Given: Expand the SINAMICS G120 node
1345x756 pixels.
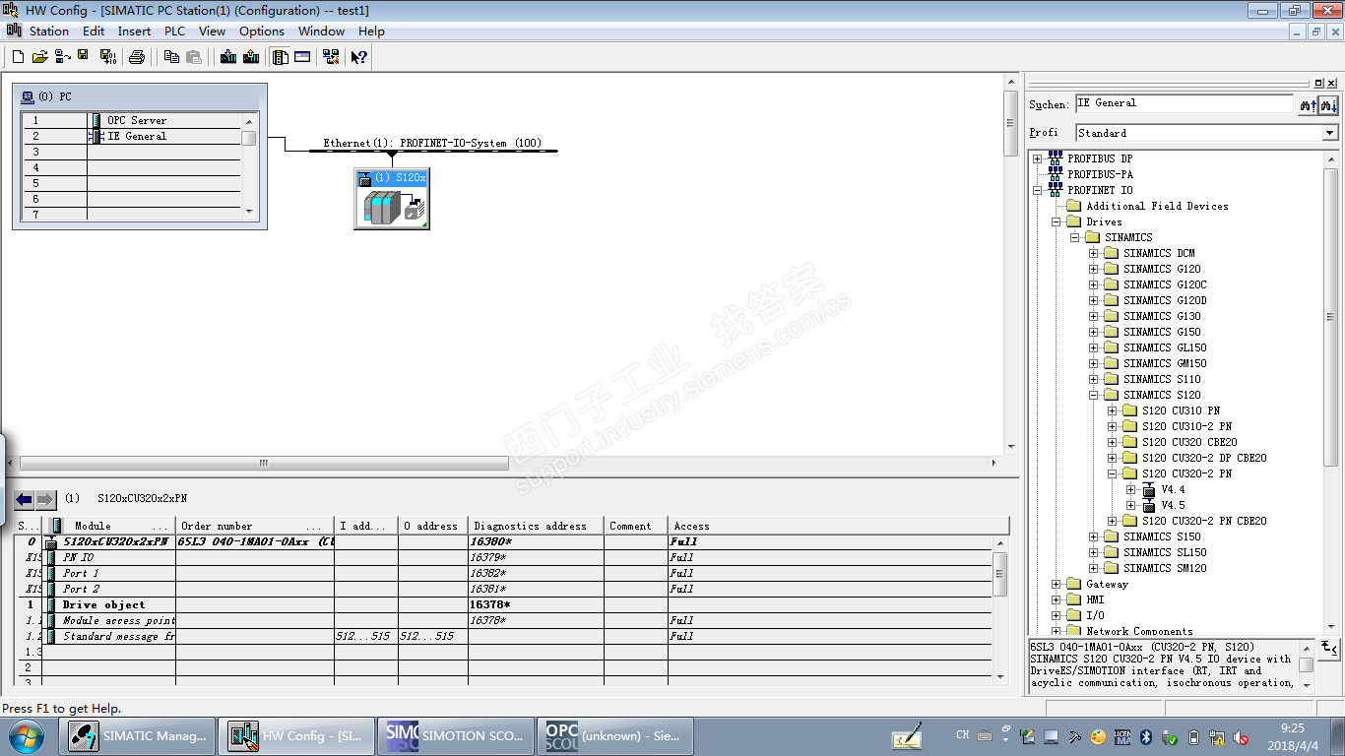Looking at the screenshot, I should coord(1093,269).
